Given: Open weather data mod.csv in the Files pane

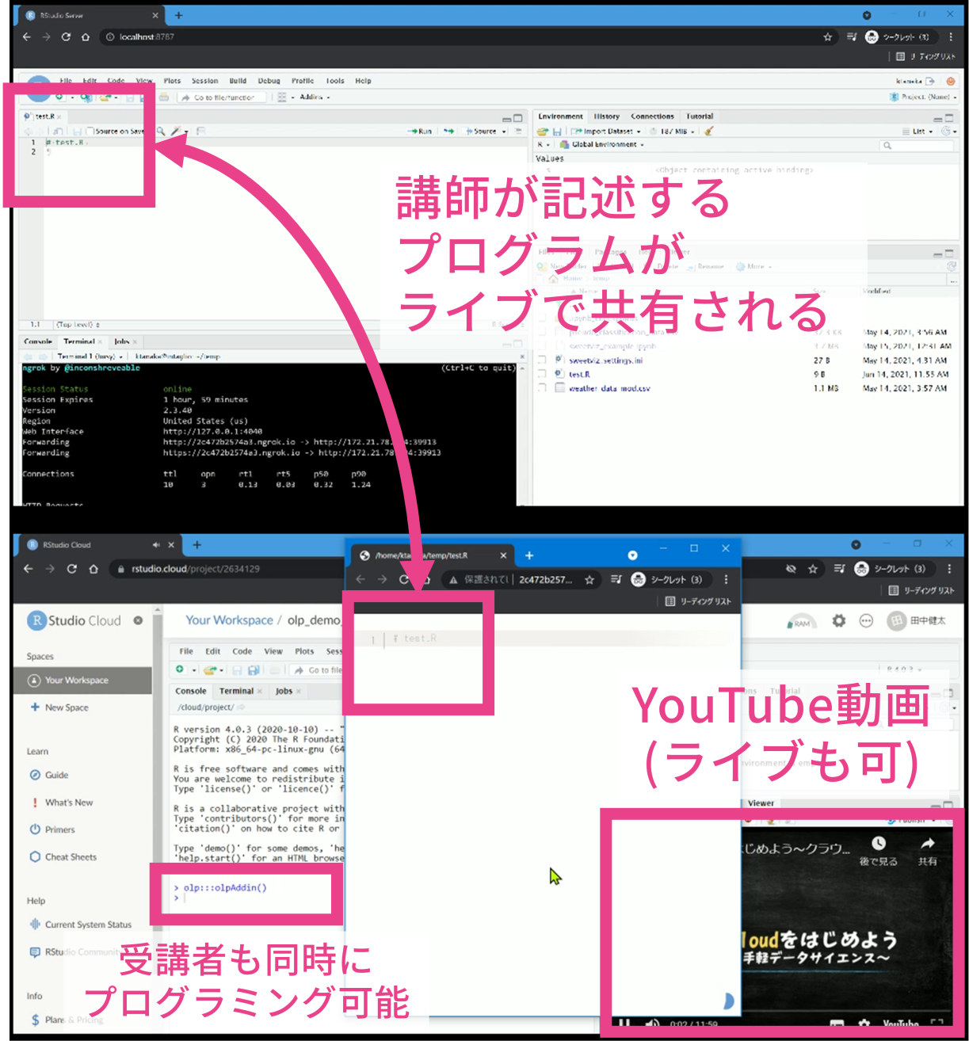Looking at the screenshot, I should pos(609,388).
